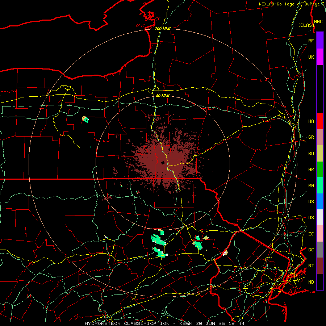Click the red HA legend color swatch
326x326 pixels.
pyautogui.click(x=320, y=121)
